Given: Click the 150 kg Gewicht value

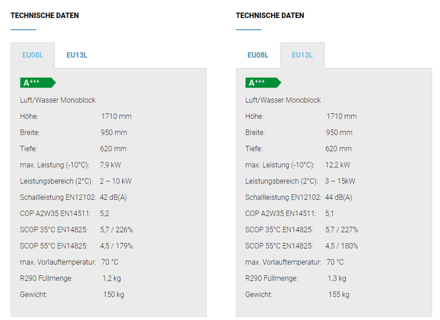Looking at the screenshot, I should [x=113, y=295].
